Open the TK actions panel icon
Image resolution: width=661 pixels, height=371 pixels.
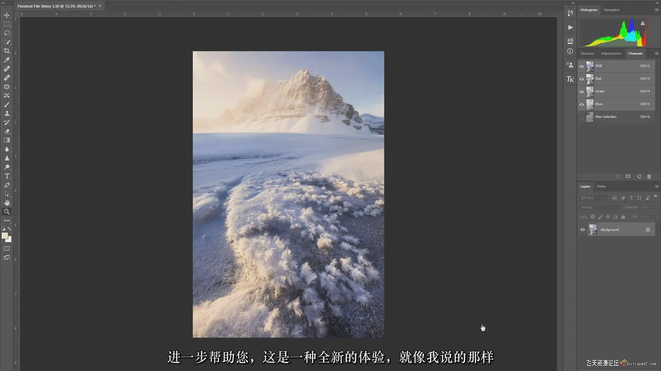coord(570,79)
